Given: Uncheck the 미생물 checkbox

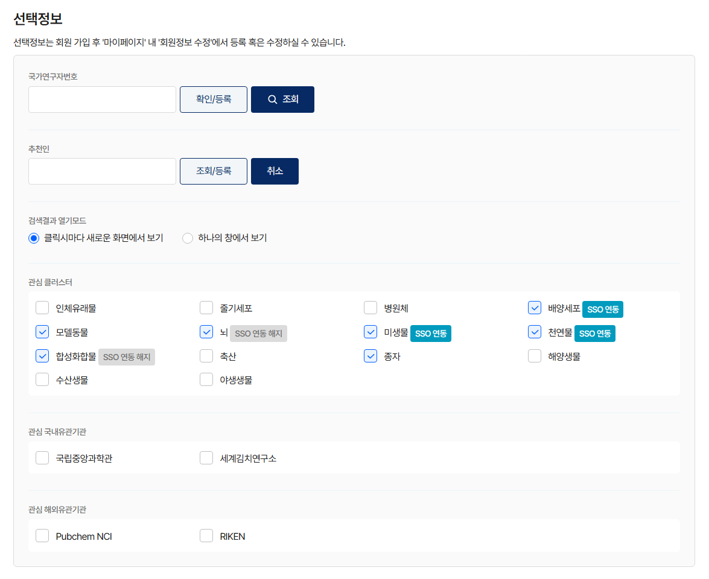Looking at the screenshot, I should pos(370,332).
